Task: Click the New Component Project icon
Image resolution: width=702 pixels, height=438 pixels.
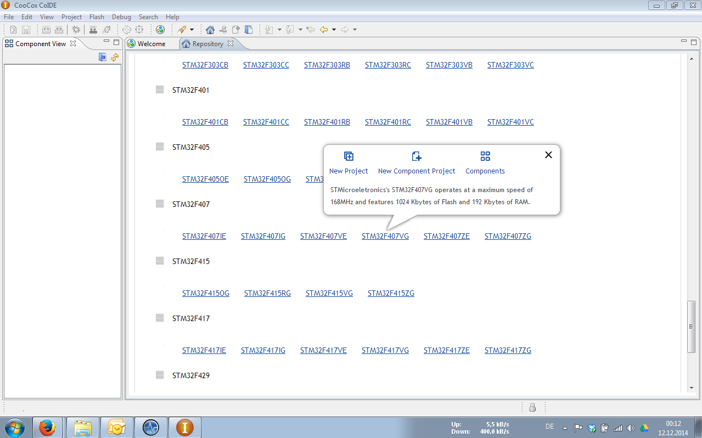Action: pyautogui.click(x=417, y=156)
